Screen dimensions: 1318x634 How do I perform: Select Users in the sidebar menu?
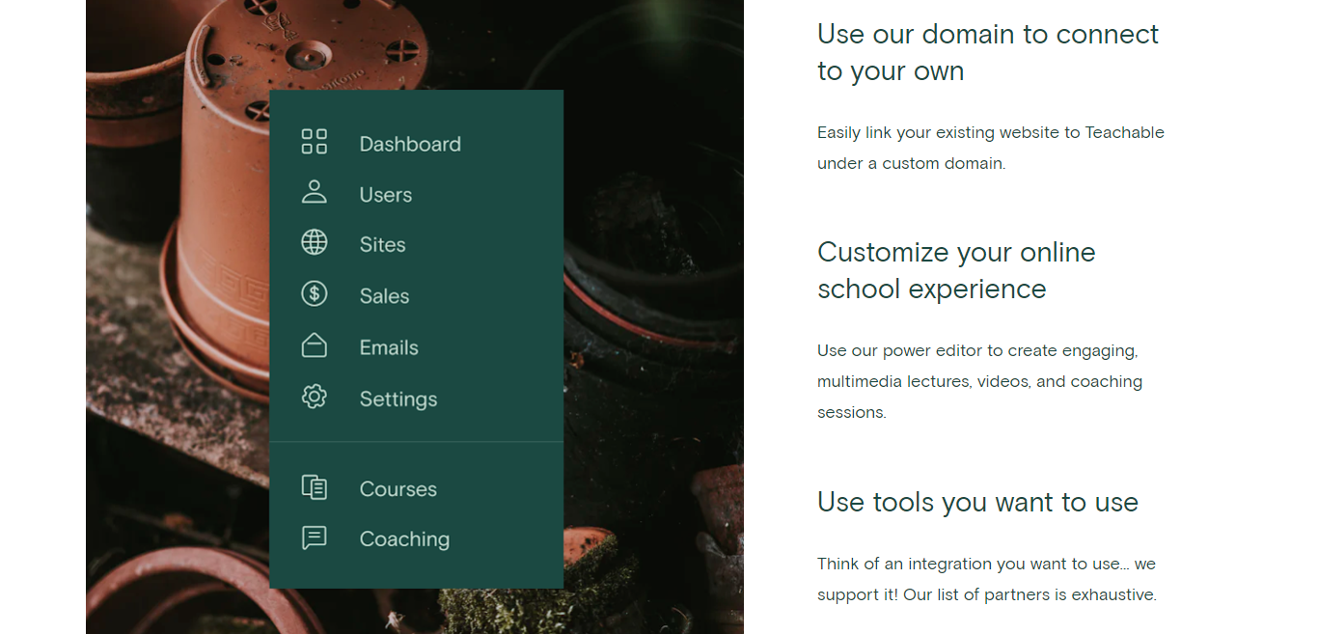pyautogui.click(x=386, y=195)
